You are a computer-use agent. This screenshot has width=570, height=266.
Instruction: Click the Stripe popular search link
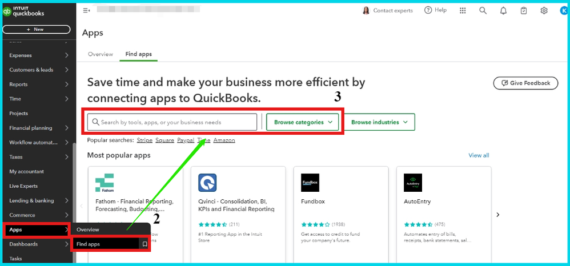pos(144,140)
